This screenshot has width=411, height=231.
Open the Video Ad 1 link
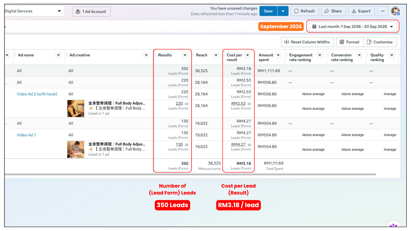pos(26,135)
